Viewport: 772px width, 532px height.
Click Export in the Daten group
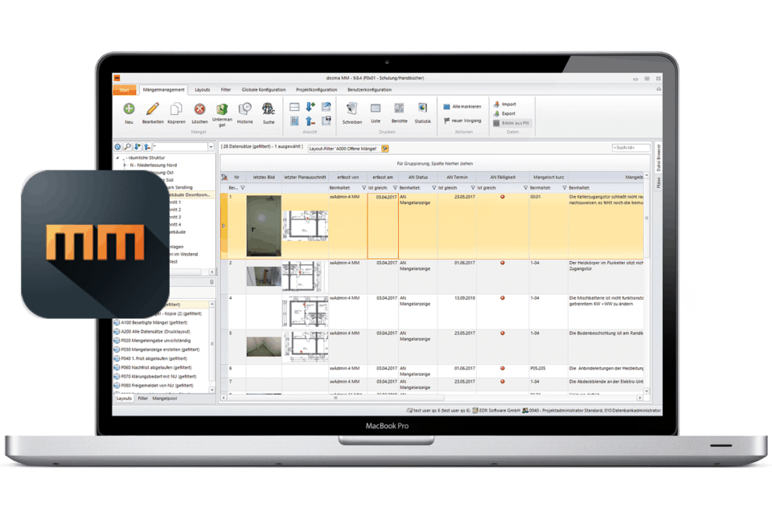(505, 113)
